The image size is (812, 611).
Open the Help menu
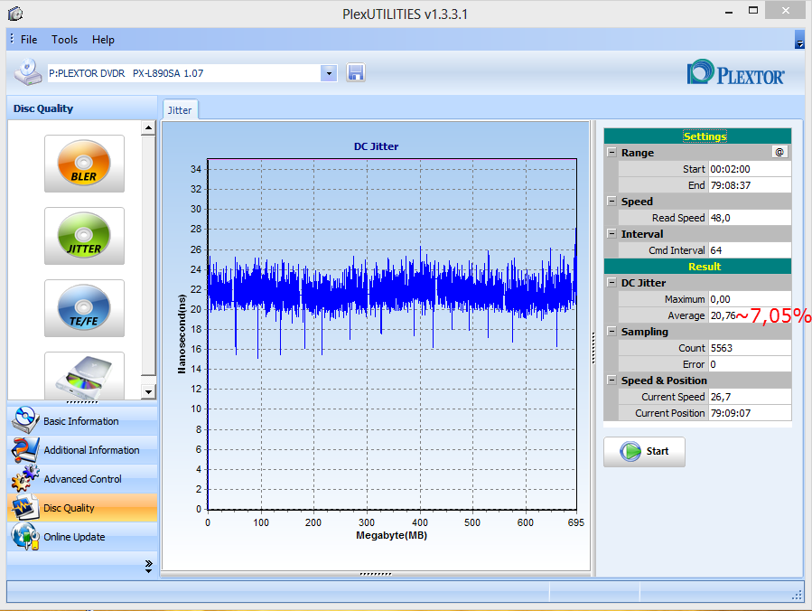(x=103, y=40)
